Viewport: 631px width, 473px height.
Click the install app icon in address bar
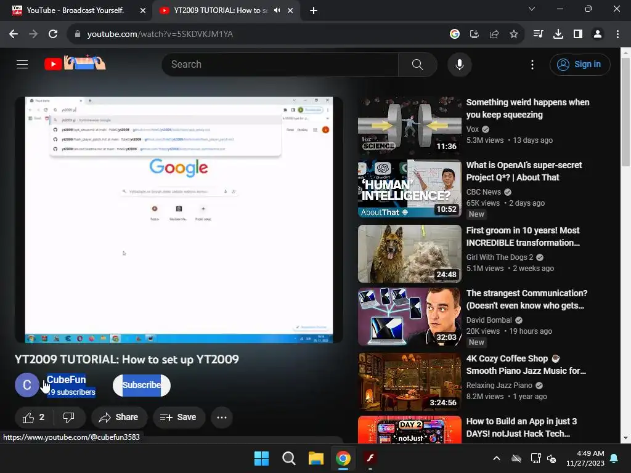coord(474,34)
